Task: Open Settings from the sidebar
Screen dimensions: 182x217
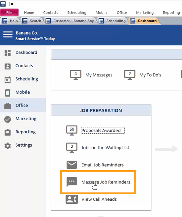Action: click(24, 145)
